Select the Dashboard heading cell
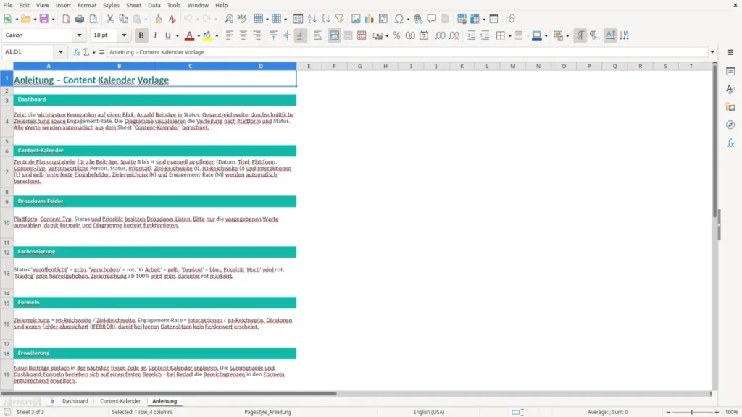The width and height of the screenshot is (742, 417). (155, 100)
